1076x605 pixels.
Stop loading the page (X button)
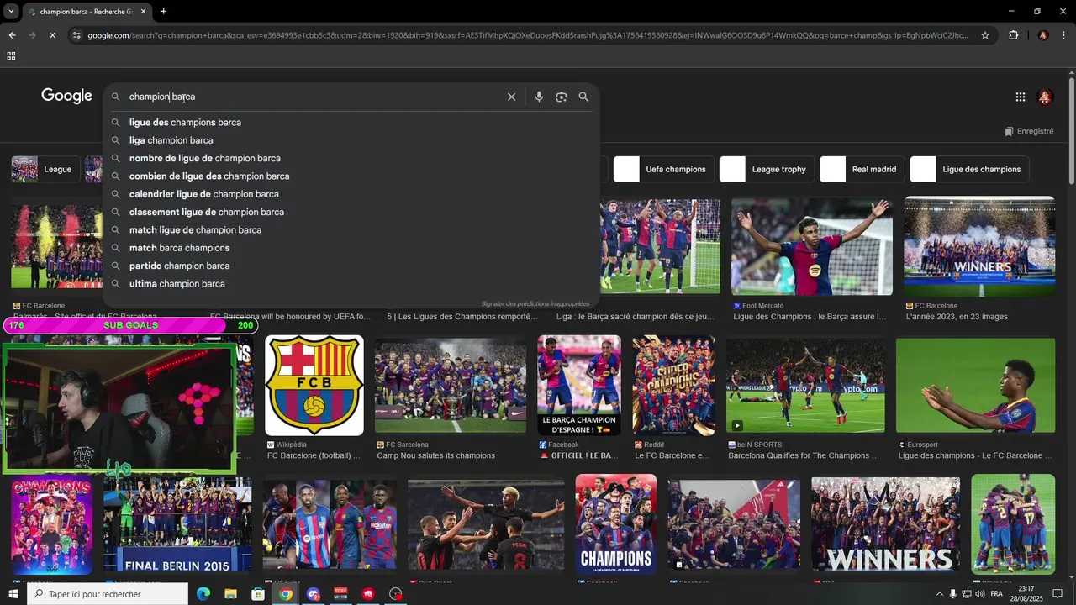click(x=52, y=35)
